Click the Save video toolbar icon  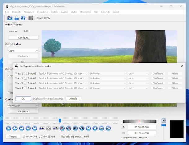pos(16,18)
